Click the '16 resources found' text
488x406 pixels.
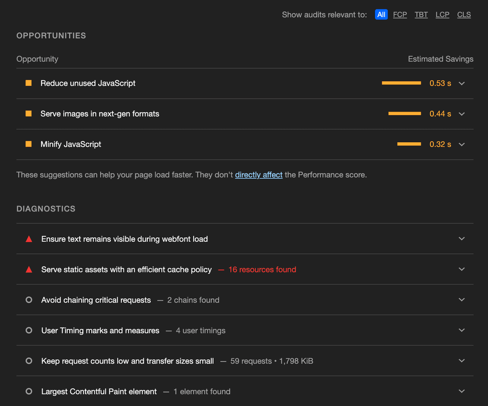[x=262, y=270]
